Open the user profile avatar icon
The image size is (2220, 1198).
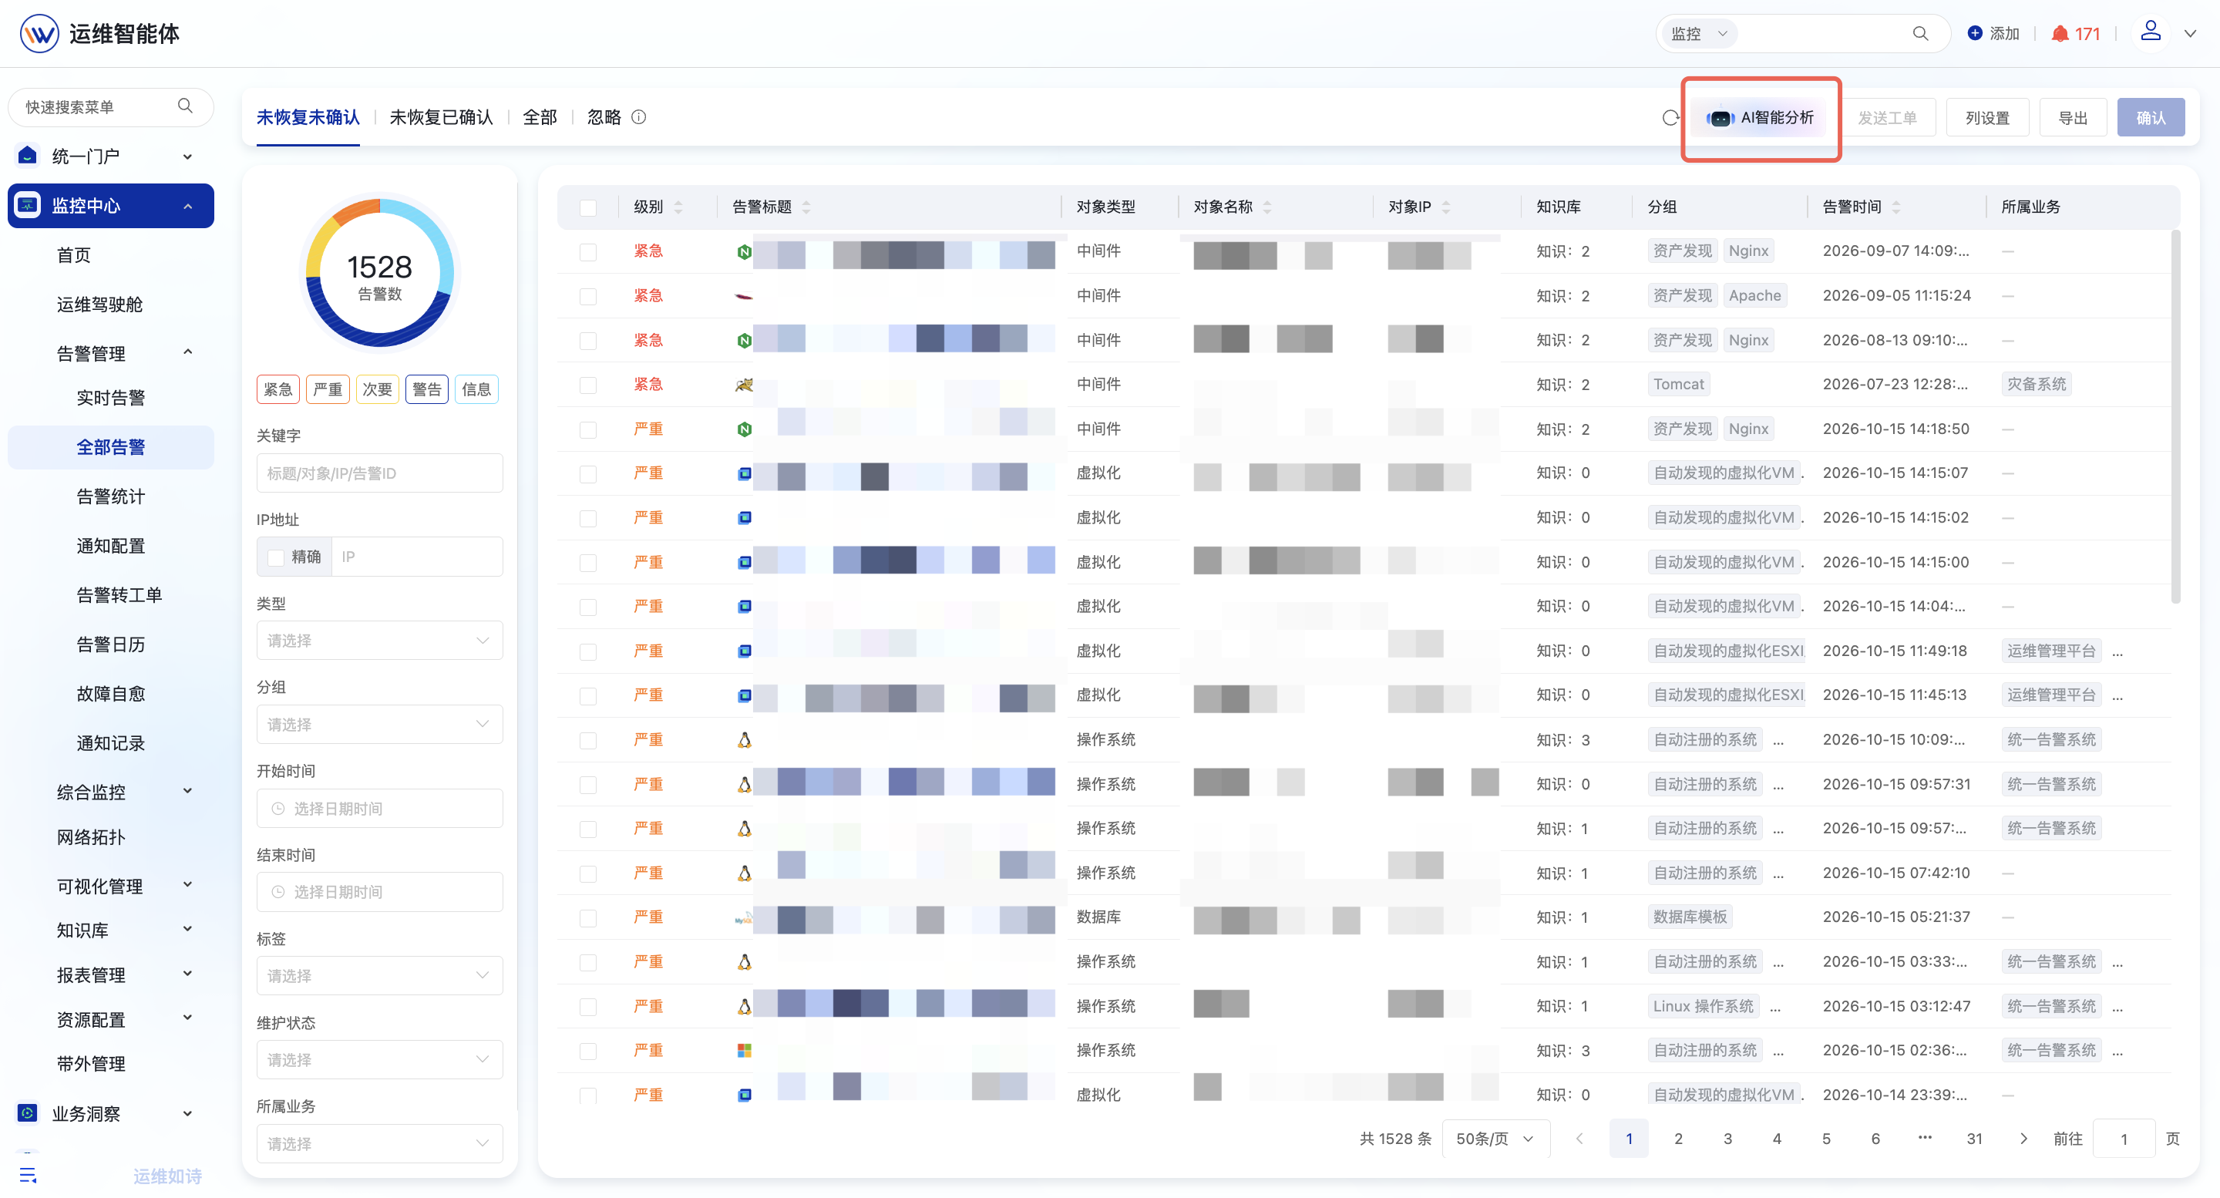coord(2150,32)
